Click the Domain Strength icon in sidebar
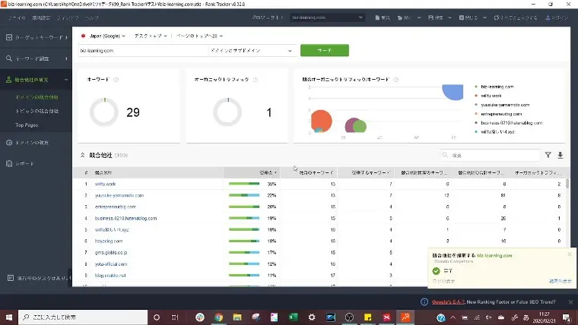 click(x=8, y=143)
